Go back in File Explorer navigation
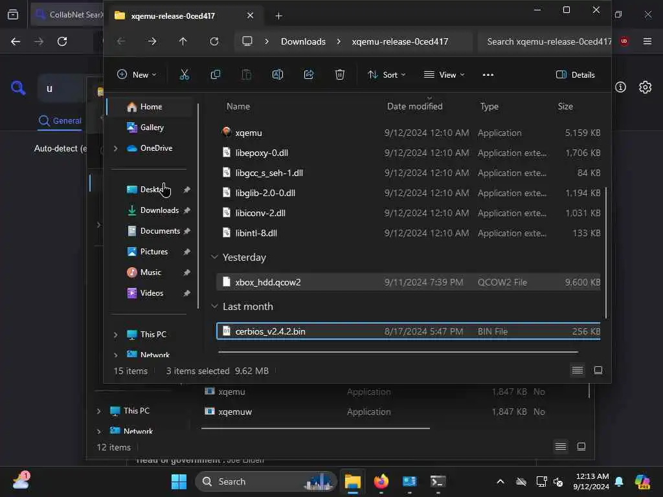 121,41
